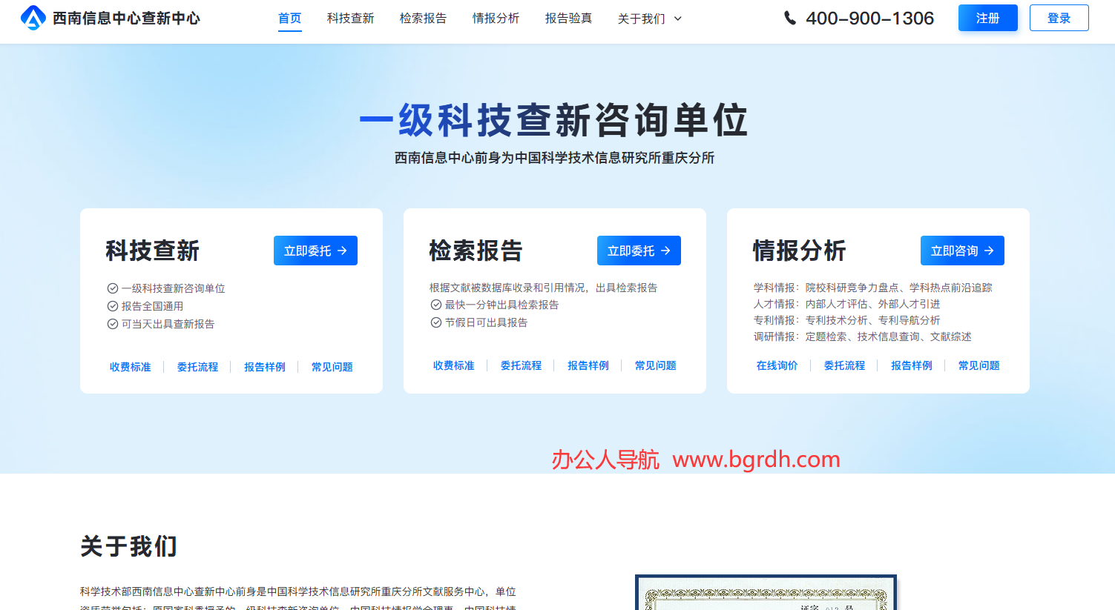This screenshot has width=1115, height=610.
Task: Select 报告验真 in the navigation bar
Action: pyautogui.click(x=568, y=19)
